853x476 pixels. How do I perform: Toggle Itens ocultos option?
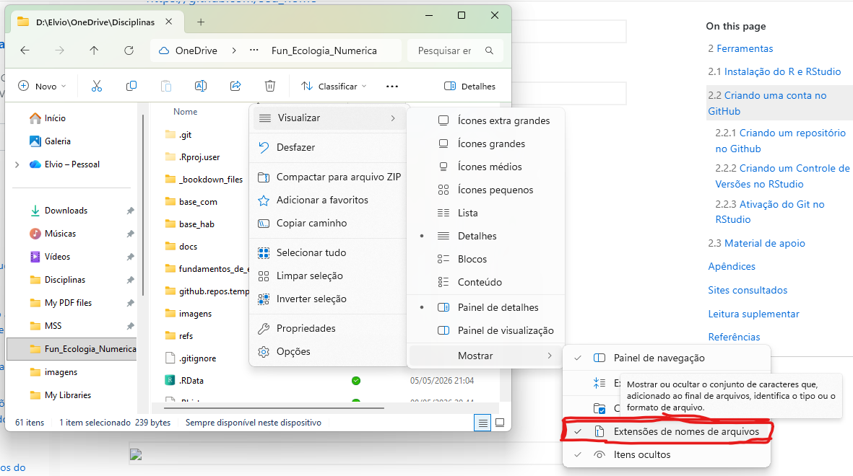point(667,455)
